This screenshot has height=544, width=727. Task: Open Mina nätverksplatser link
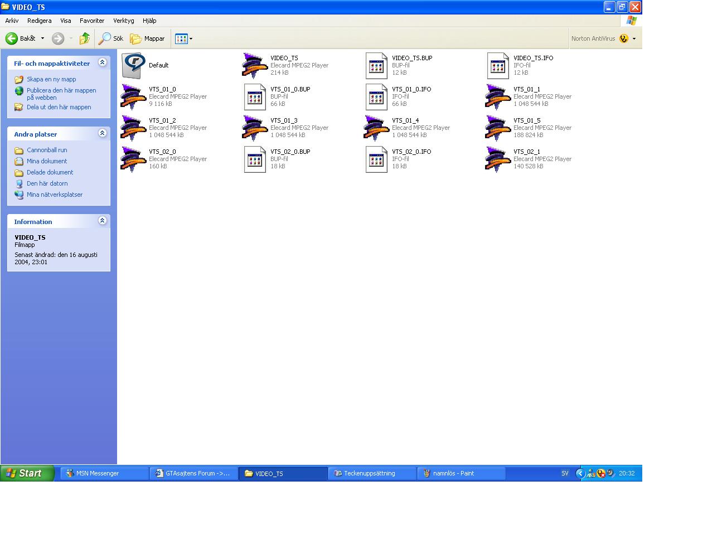tap(55, 195)
